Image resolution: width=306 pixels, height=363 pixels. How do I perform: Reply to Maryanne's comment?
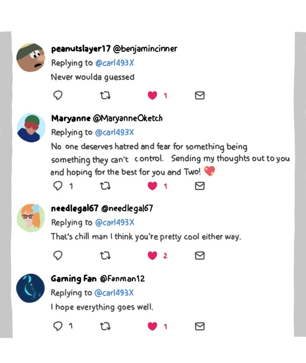pos(58,186)
